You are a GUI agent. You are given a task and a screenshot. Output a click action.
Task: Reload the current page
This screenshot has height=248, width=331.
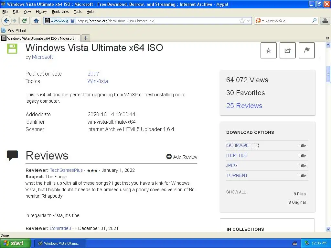pyautogui.click(x=24, y=21)
